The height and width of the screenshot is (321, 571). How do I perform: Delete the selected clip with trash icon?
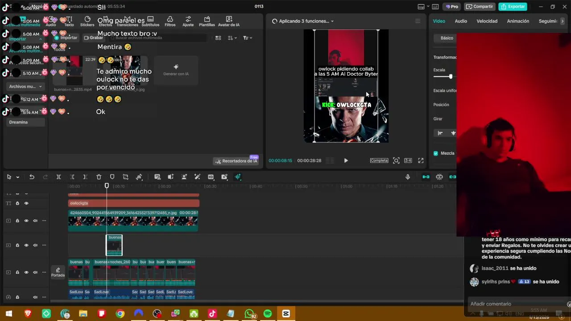point(99,177)
